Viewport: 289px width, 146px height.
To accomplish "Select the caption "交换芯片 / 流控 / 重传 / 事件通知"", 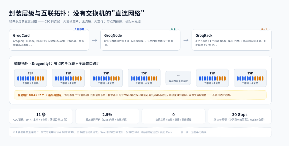I will coord(173,119).
